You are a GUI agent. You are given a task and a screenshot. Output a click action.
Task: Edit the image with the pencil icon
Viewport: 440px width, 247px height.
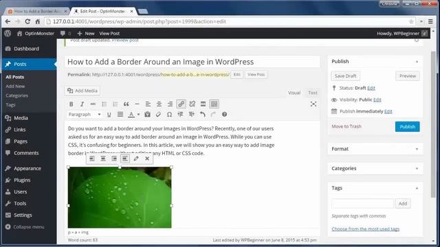136,158
